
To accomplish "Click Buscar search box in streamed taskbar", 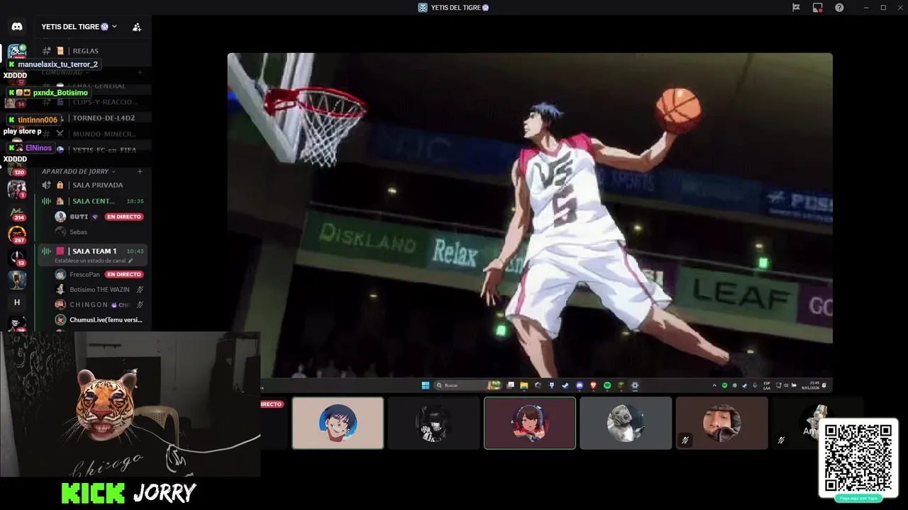I will 467,385.
